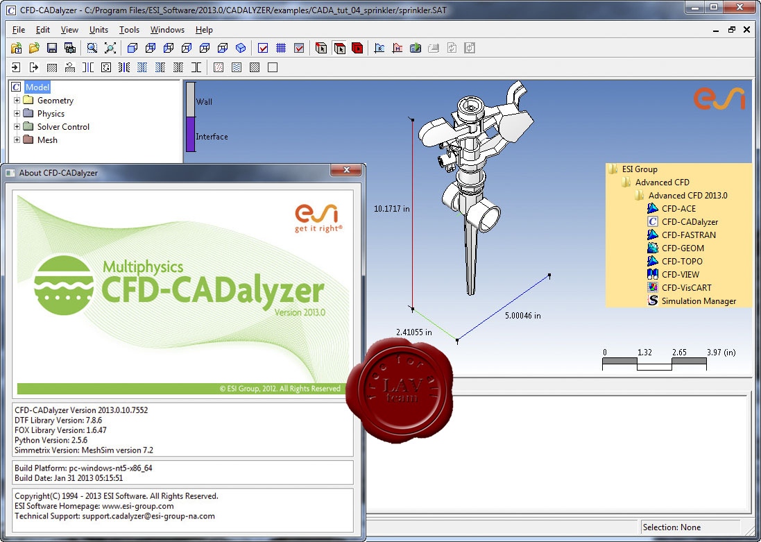Click the purple Interface legend color bar
This screenshot has width=761, height=542.
tap(191, 135)
